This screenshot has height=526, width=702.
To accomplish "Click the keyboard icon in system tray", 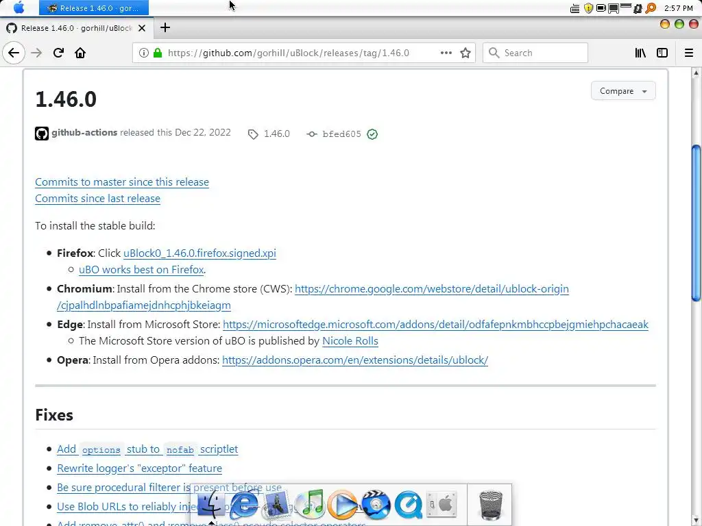I will click(575, 8).
